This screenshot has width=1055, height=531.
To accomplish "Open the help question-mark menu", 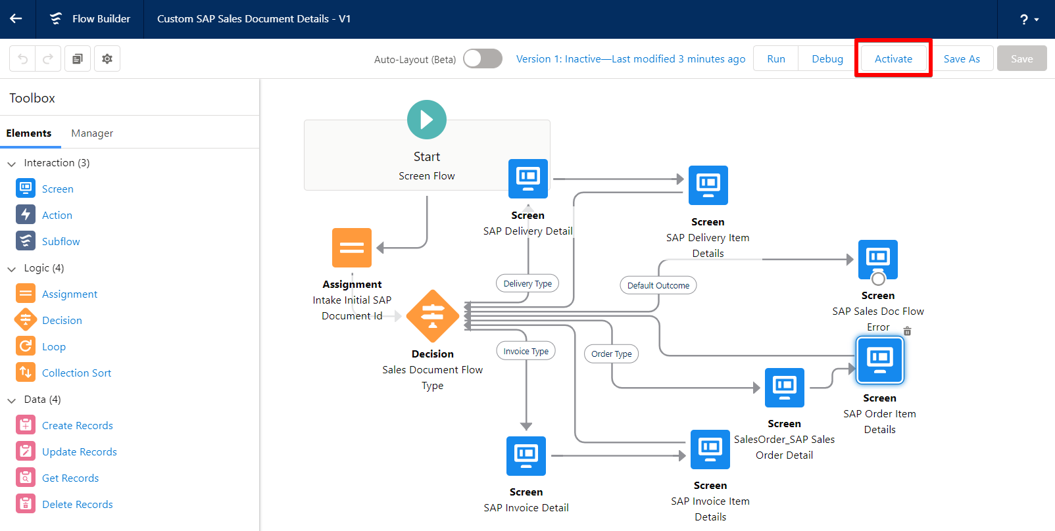I will [x=1029, y=19].
